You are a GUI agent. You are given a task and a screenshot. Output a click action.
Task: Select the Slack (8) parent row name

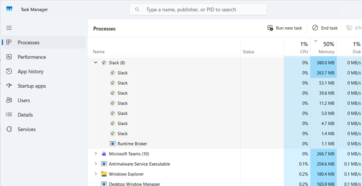[x=117, y=63]
